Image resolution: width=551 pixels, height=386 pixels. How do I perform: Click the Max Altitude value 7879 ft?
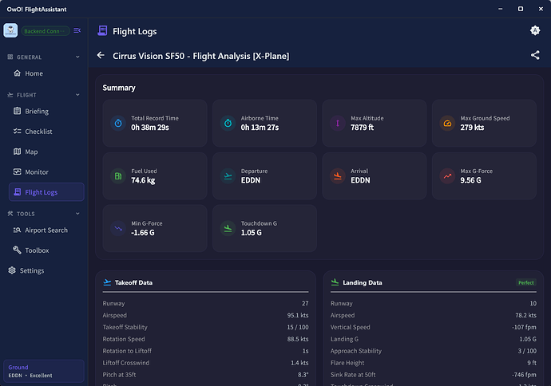tap(362, 128)
